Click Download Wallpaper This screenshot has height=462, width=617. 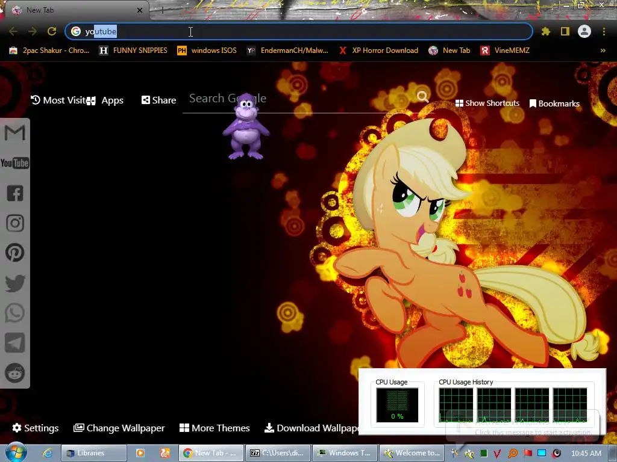(x=312, y=428)
